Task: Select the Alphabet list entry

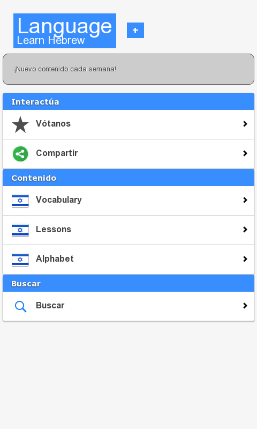Action: 128,260
